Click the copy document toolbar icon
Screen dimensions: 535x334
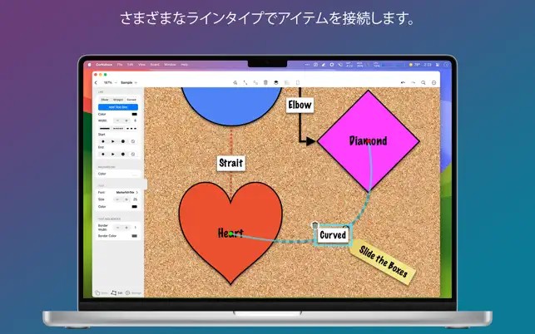click(298, 82)
